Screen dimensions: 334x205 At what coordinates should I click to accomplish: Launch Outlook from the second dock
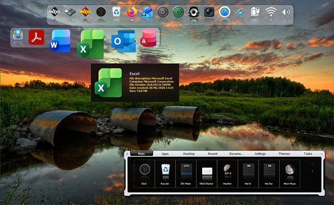tap(124, 42)
